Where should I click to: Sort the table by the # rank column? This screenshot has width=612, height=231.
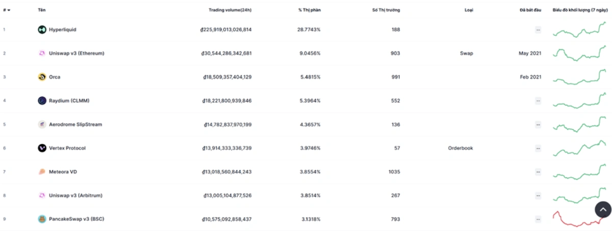click(x=6, y=10)
